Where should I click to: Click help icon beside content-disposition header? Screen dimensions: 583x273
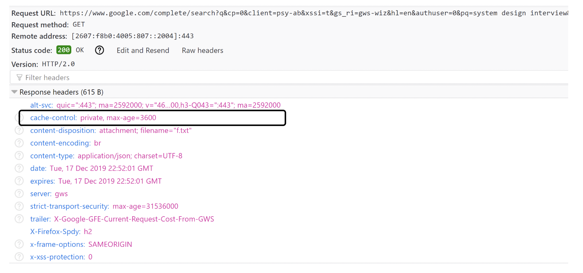(19, 130)
